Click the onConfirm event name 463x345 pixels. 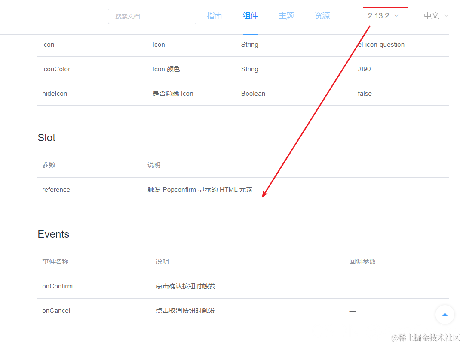[57, 286]
